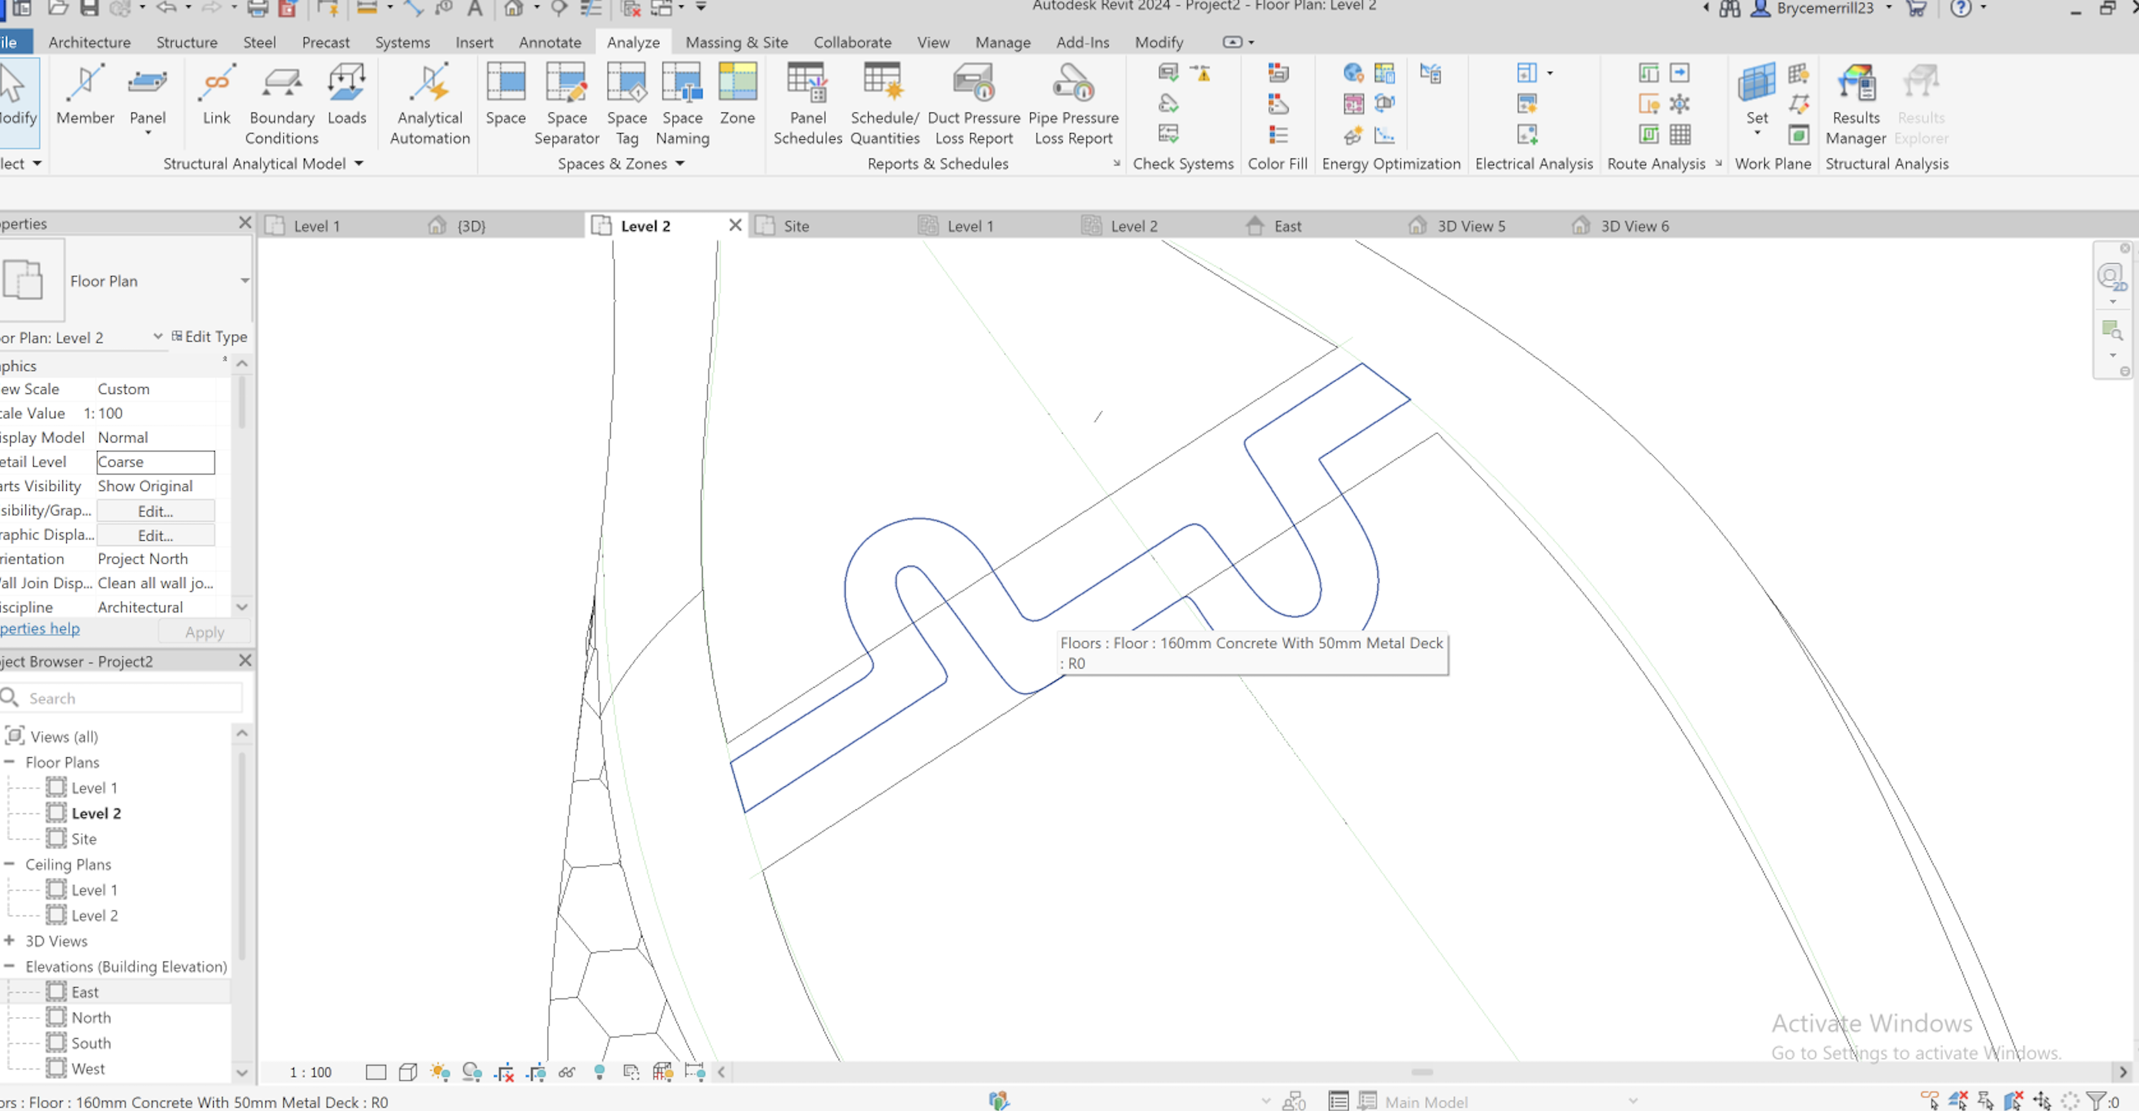Viewport: 2139px width, 1111px height.
Task: Open the Floor Plan type selector dropdown
Action: click(244, 281)
